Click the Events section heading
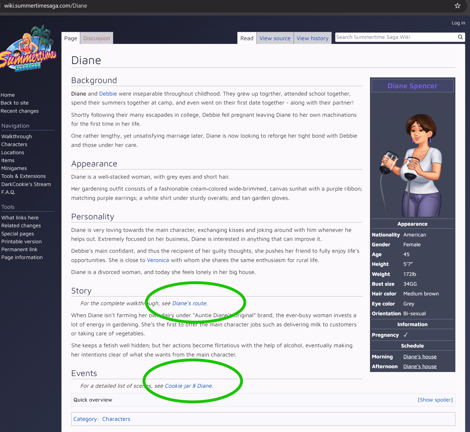This screenshot has height=432, width=470. click(x=84, y=373)
